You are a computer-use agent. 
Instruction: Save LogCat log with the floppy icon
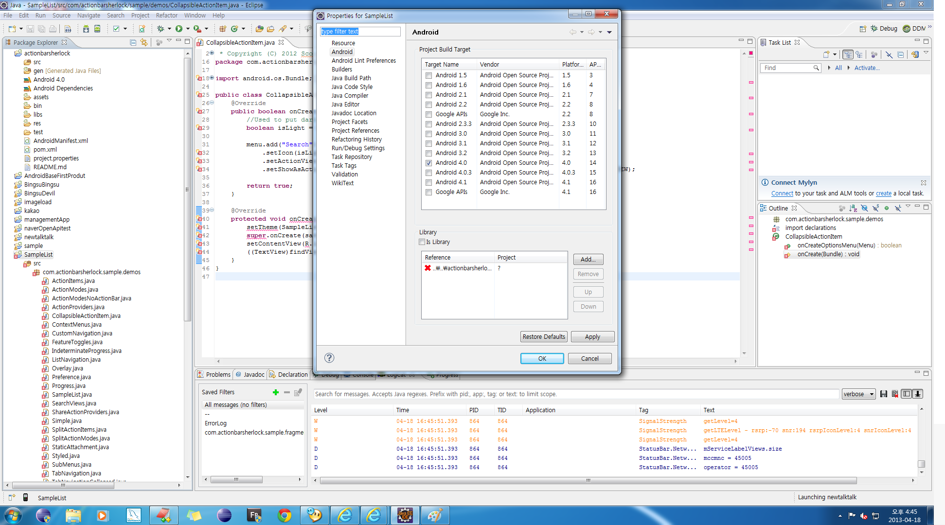coord(884,394)
